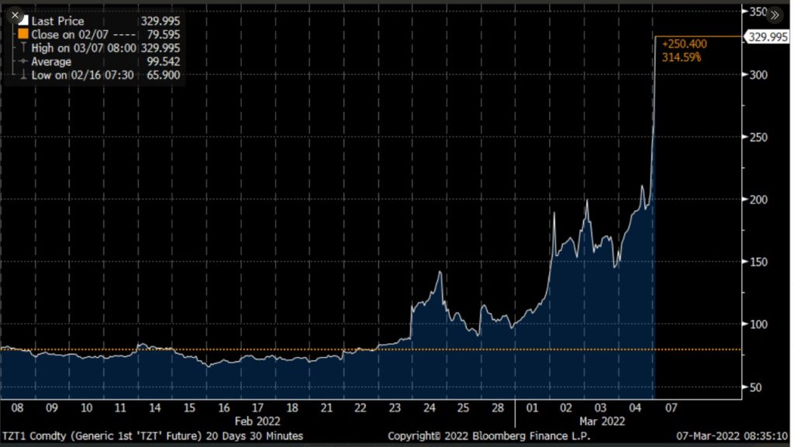Click the Average marker icon in legend

click(x=23, y=61)
